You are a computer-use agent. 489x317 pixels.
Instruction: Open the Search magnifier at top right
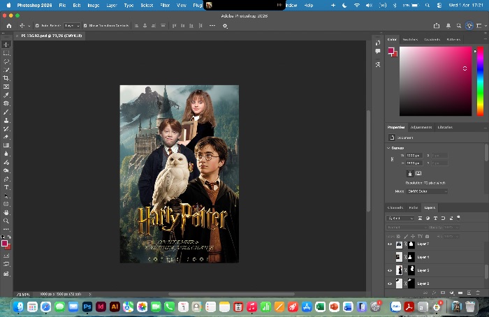(x=459, y=26)
